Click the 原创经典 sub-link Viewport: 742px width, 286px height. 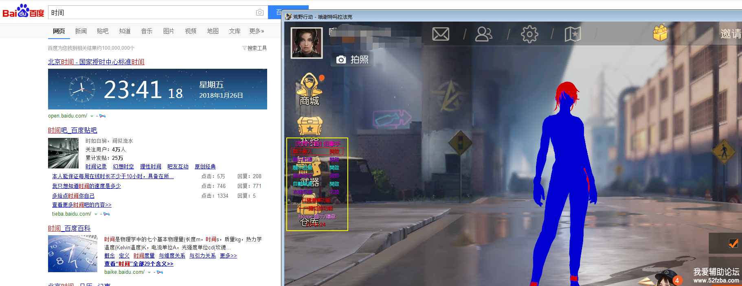coord(205,167)
